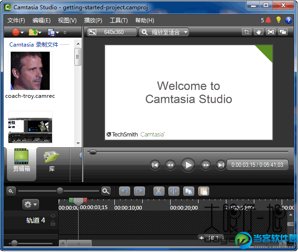Viewport: 298px width, 252px height.
Task: Open the 缩放至适合 zoom dropdown
Action: tap(164, 32)
